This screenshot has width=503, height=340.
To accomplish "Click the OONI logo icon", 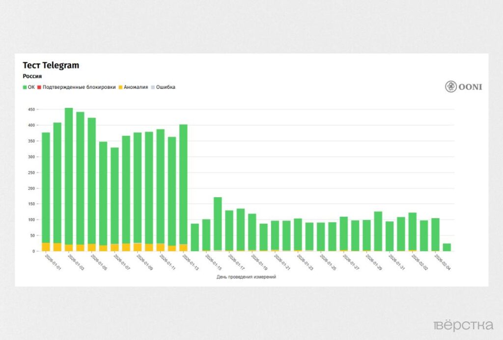I will pyautogui.click(x=450, y=87).
